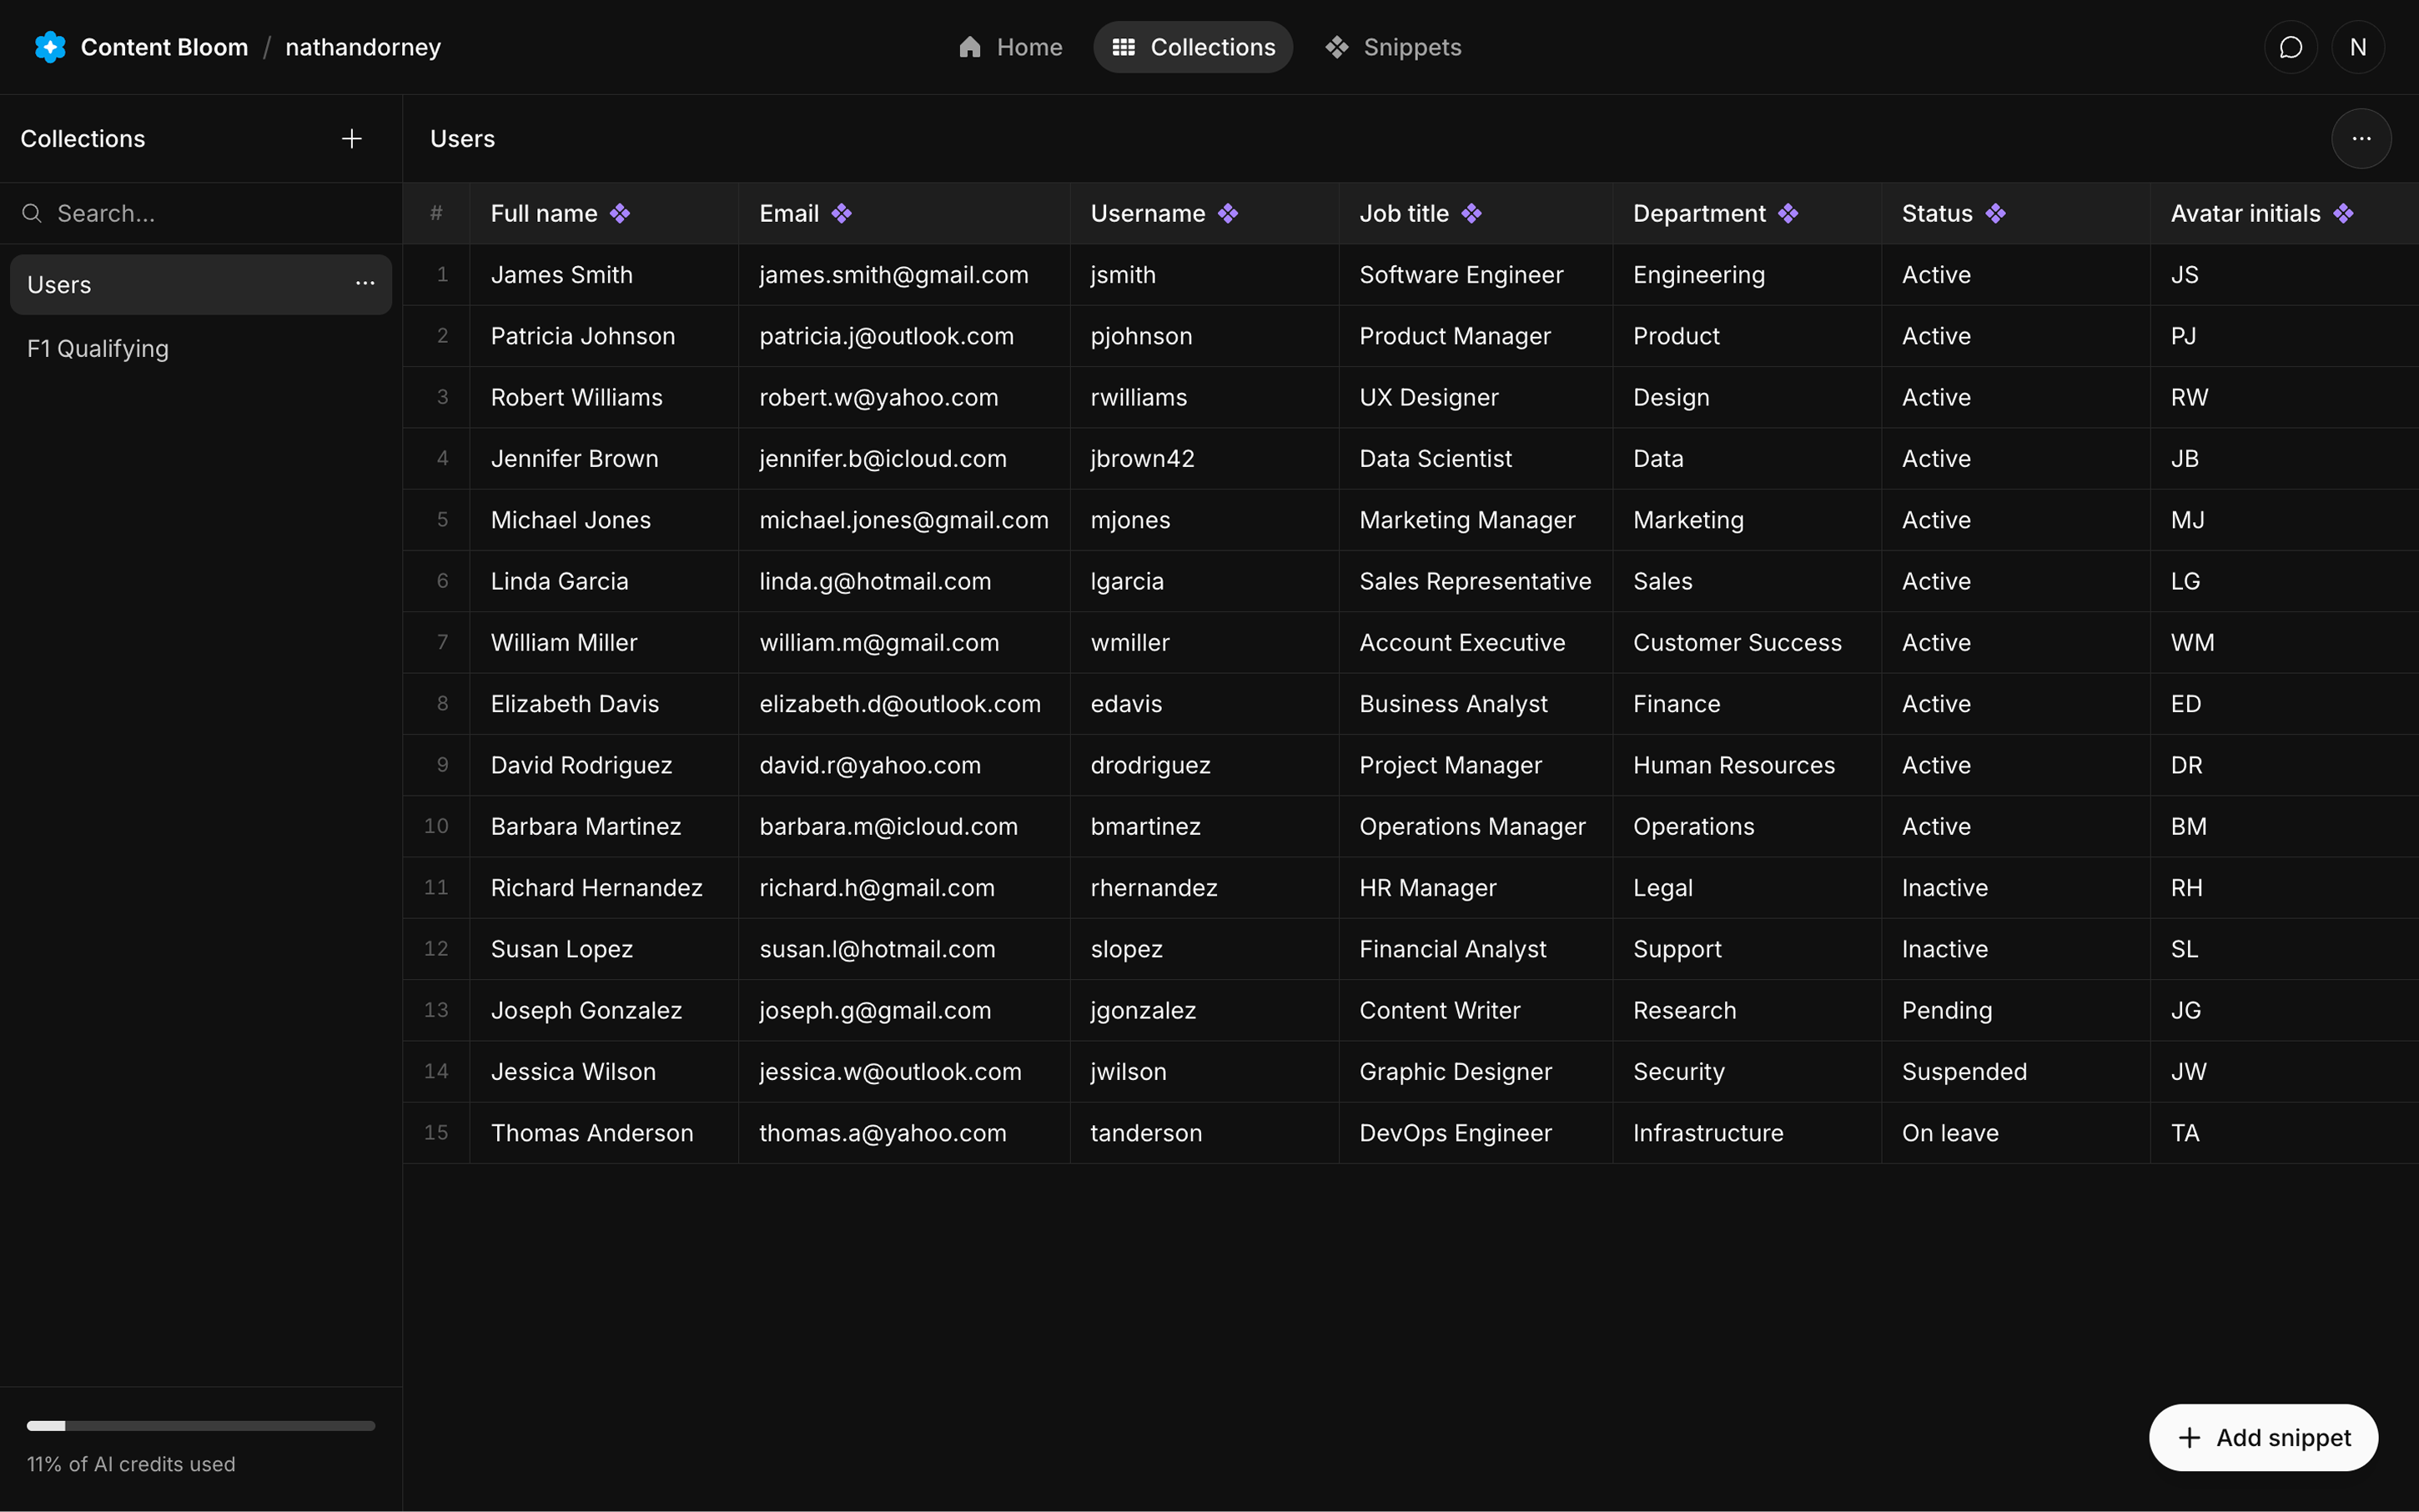Click the Content Bloom logo icon

point(50,47)
